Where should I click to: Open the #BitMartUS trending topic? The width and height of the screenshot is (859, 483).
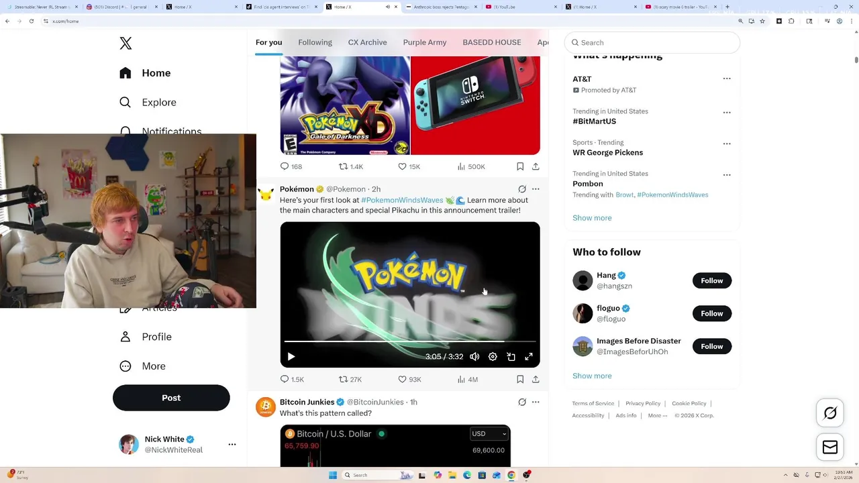pyautogui.click(x=594, y=121)
